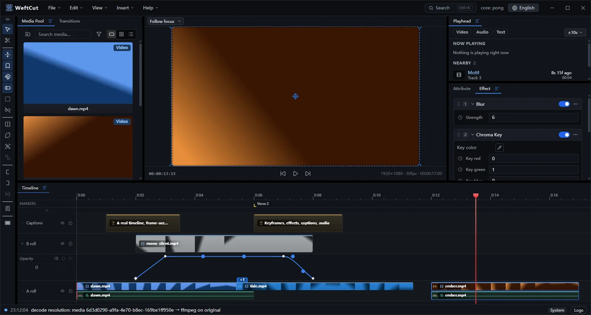Jump to previous frame with skip-back button
The width and height of the screenshot is (591, 315).
click(283, 174)
